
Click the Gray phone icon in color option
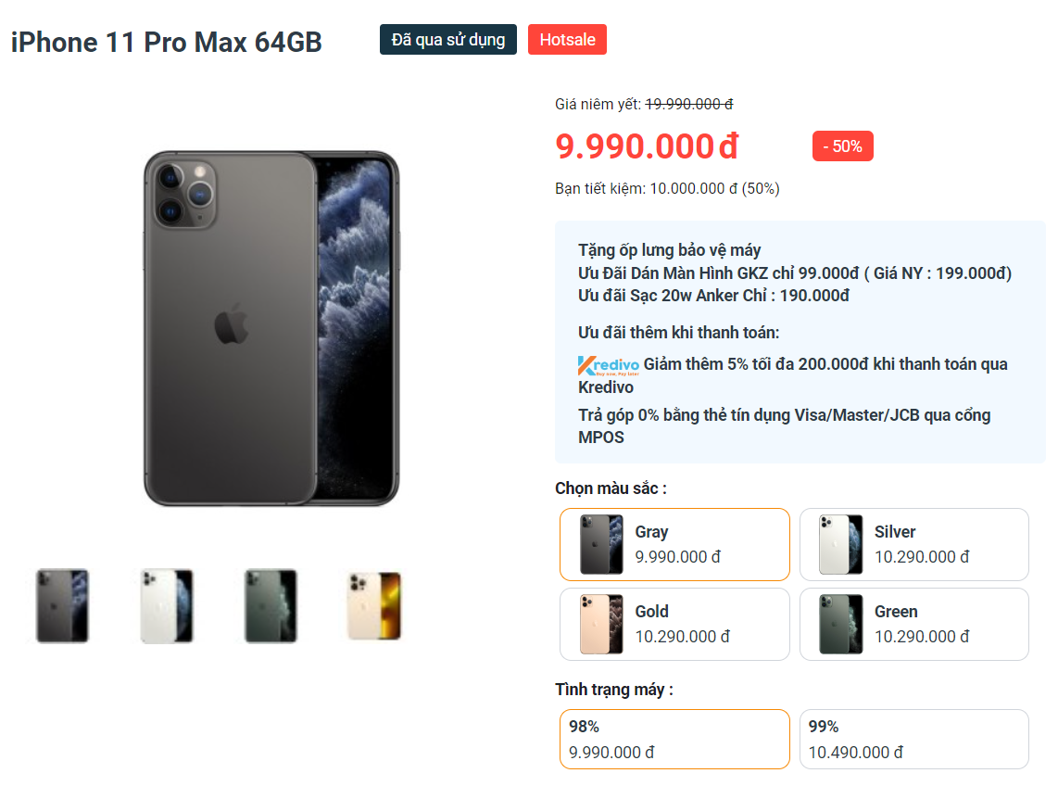point(601,544)
